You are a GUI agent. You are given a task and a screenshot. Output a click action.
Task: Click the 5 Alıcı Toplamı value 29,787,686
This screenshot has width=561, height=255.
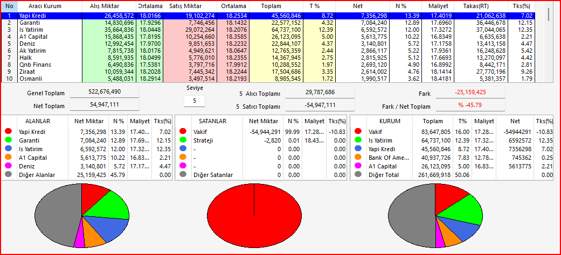tap(320, 93)
